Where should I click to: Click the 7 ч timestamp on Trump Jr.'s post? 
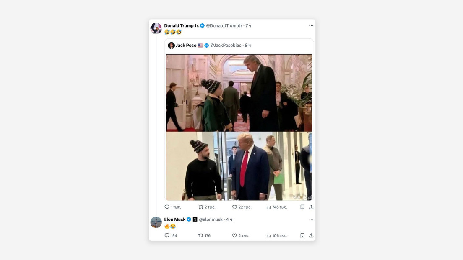click(x=247, y=25)
